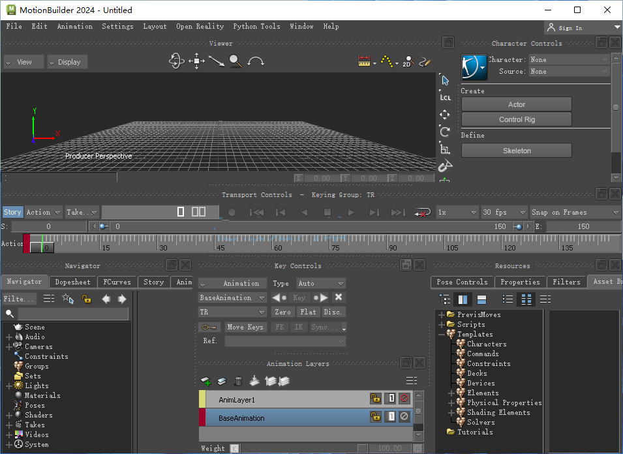Click the Play forward transport button
This screenshot has width=623, height=454.
coord(351,213)
